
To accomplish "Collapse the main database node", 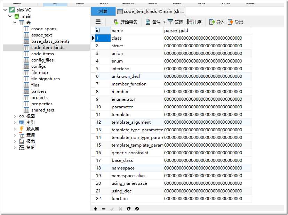I will tap(10, 16).
